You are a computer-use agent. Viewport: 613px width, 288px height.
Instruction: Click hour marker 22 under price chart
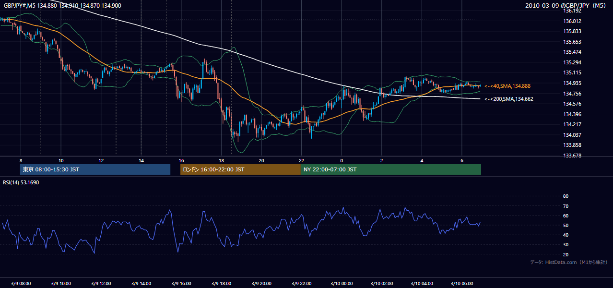pos(301,160)
